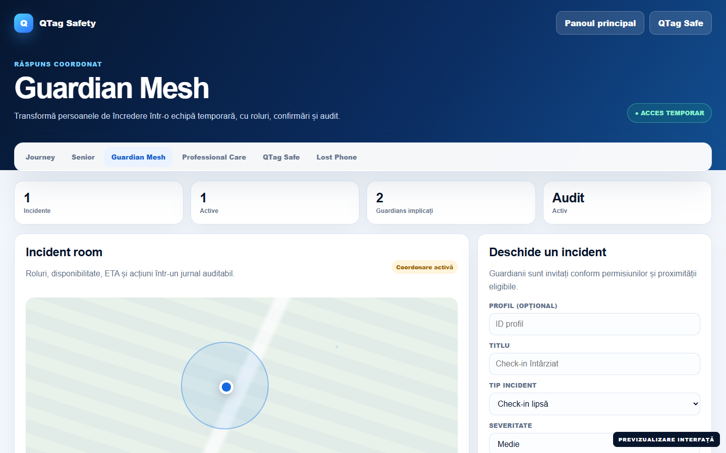Click the Incident room heading
The height and width of the screenshot is (453, 726).
(64, 252)
